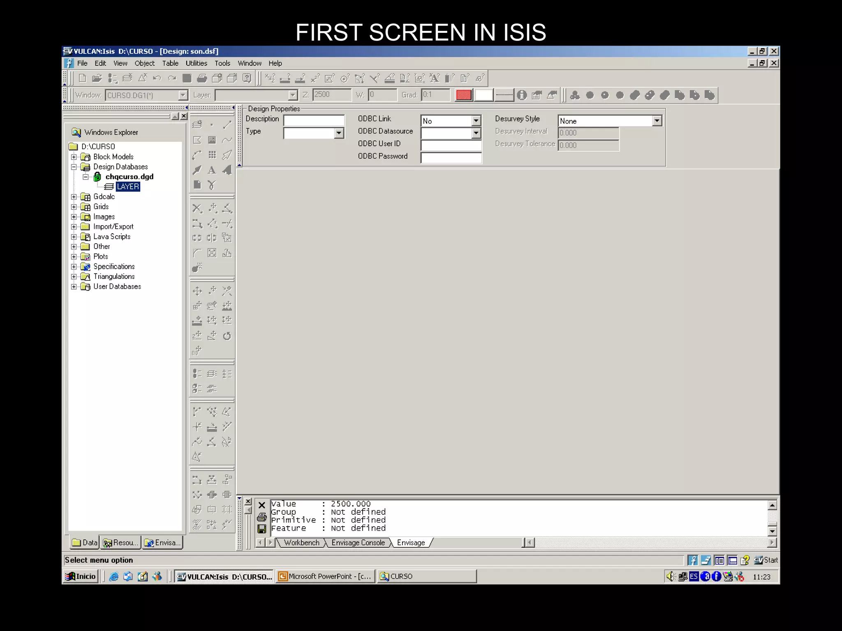
Task: Open the Desurvey Style dropdown
Action: point(657,121)
